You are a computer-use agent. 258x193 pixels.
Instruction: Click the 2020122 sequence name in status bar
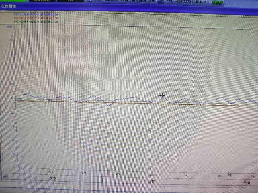pos(192,2)
